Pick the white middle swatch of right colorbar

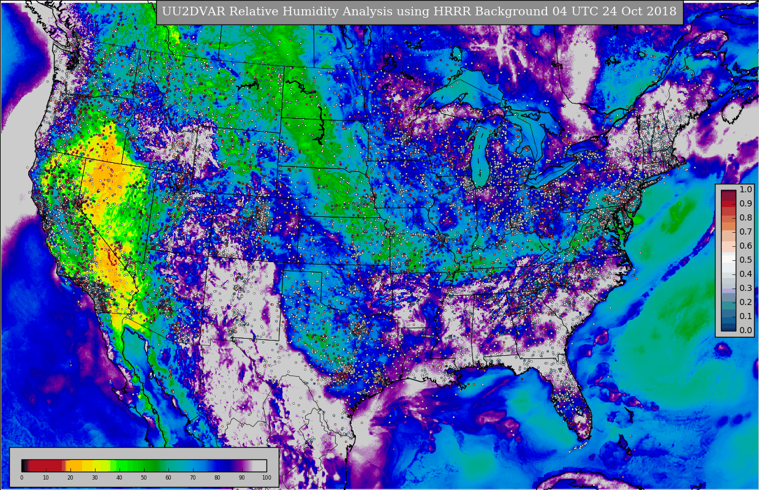coord(728,259)
